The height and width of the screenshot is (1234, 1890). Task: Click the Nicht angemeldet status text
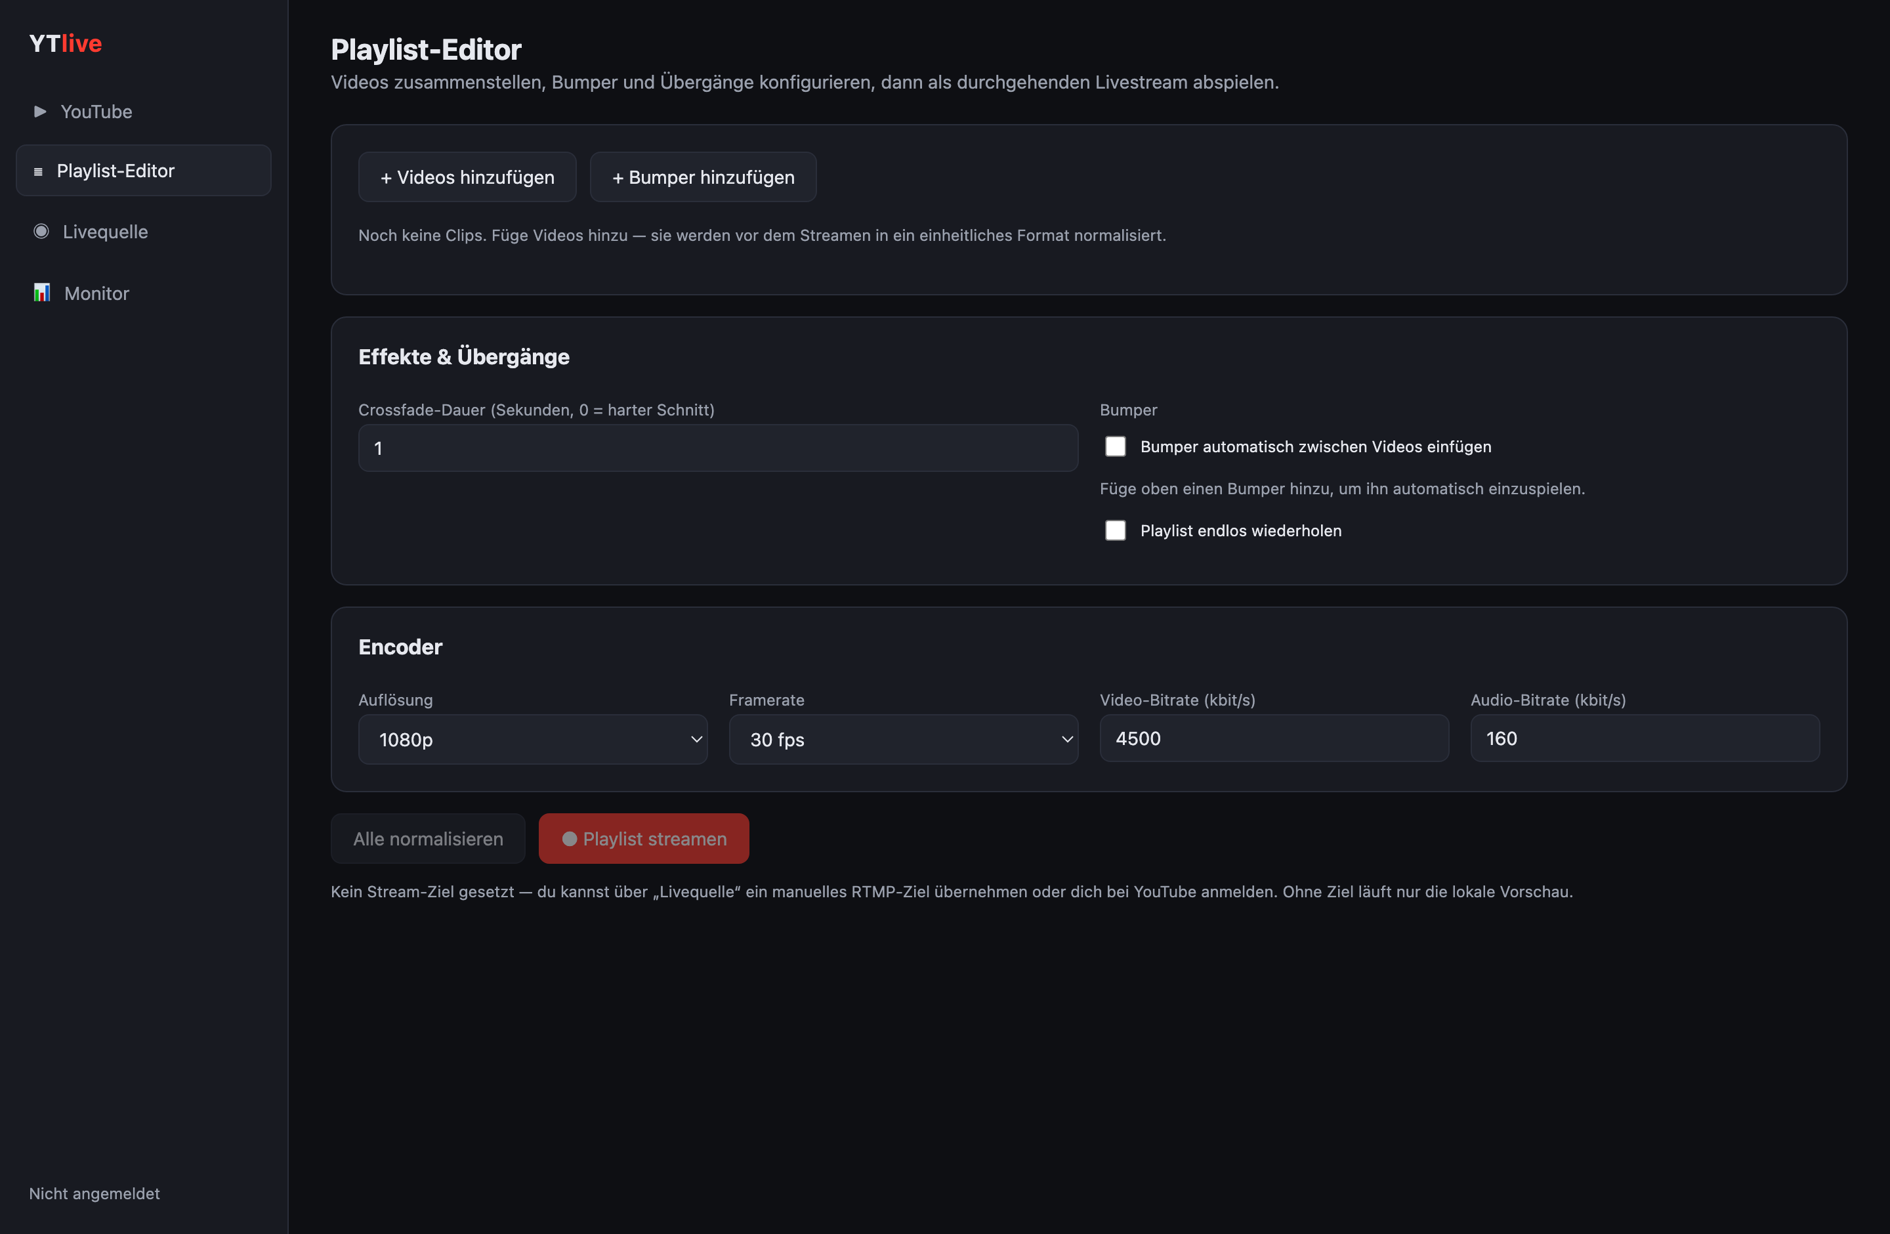tap(94, 1193)
